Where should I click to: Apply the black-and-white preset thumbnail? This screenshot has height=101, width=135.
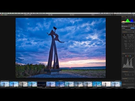coord(23,84)
